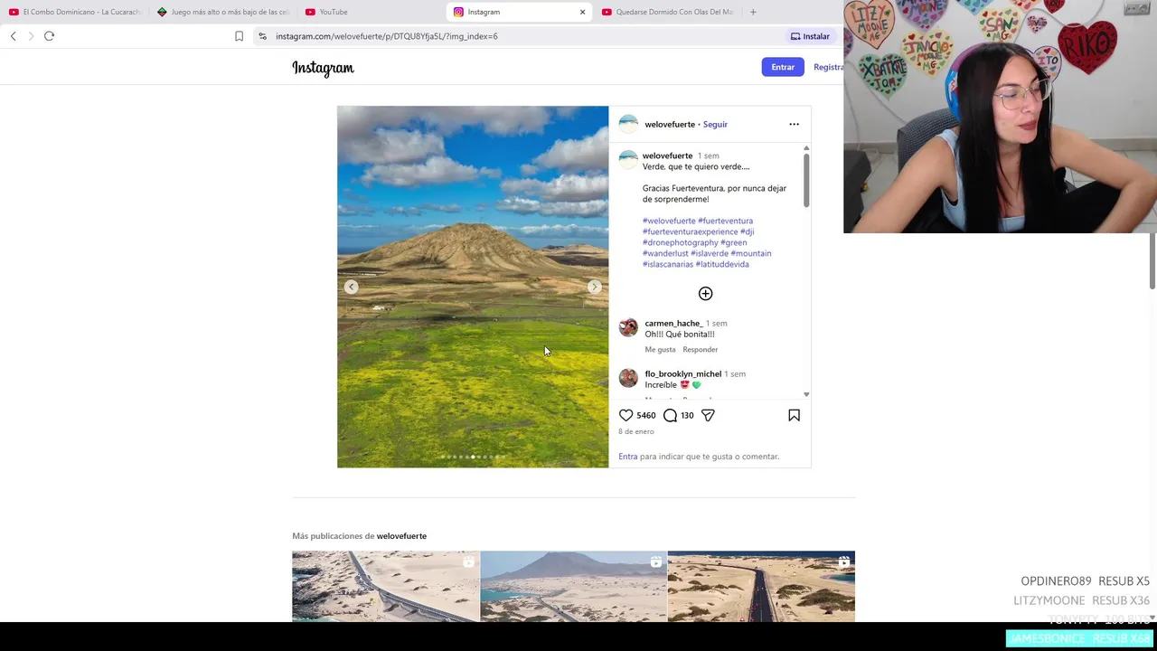Share the post with the send icon

click(x=708, y=415)
